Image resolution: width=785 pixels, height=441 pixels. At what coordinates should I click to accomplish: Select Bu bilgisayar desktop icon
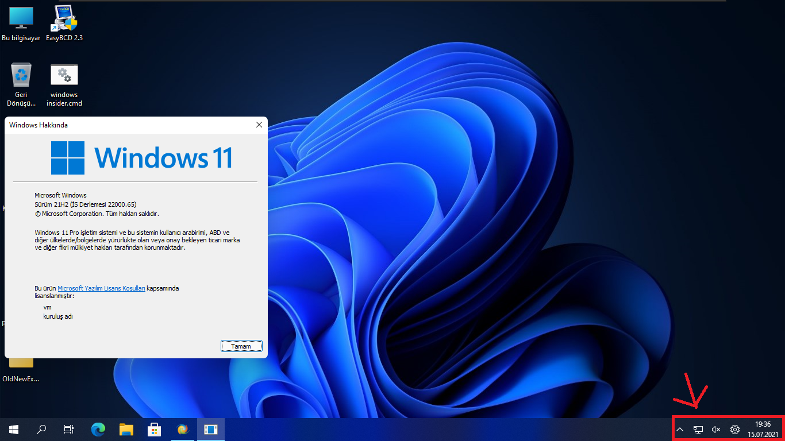click(21, 23)
